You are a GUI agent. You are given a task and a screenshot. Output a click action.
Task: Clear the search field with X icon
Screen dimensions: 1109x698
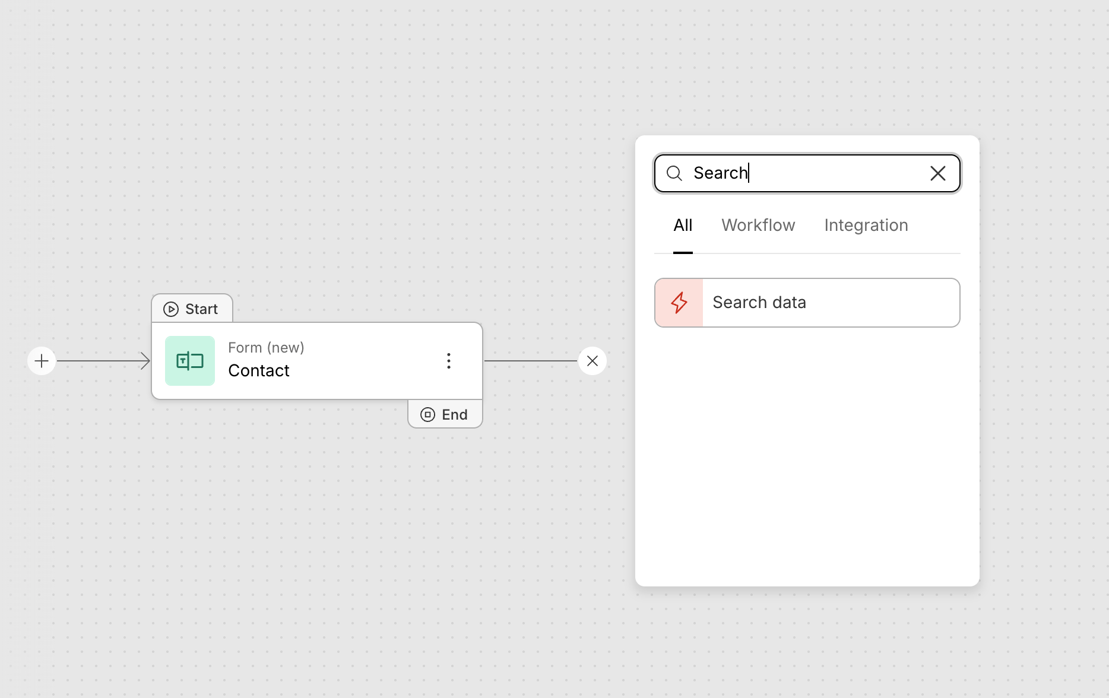(x=938, y=173)
